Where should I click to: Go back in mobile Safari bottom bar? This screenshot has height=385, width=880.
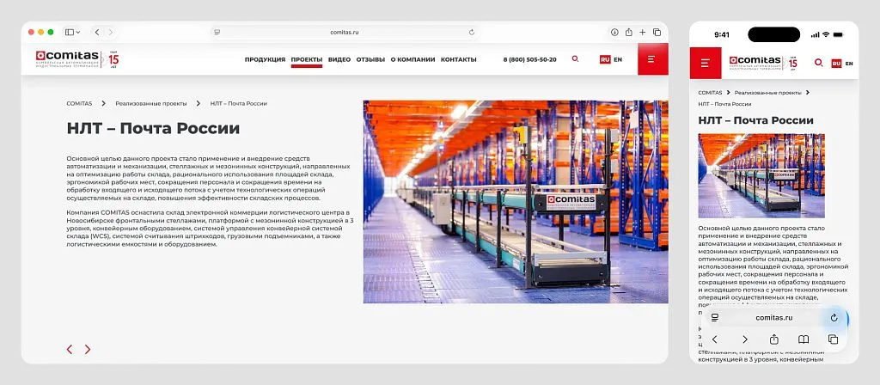[714, 339]
